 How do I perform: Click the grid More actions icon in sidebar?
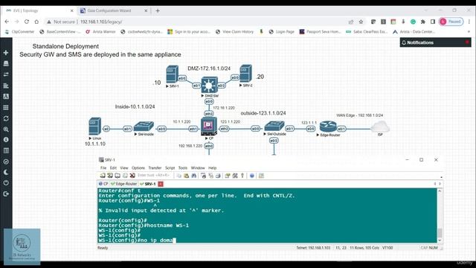(x=6, y=107)
